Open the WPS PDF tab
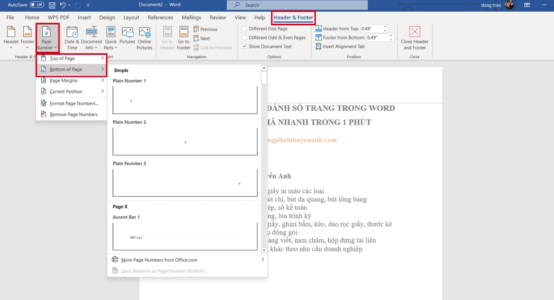 (59, 17)
